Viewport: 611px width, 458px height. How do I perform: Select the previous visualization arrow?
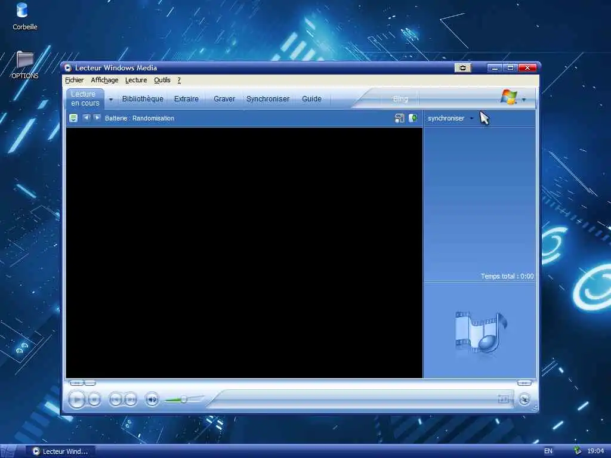tap(87, 117)
